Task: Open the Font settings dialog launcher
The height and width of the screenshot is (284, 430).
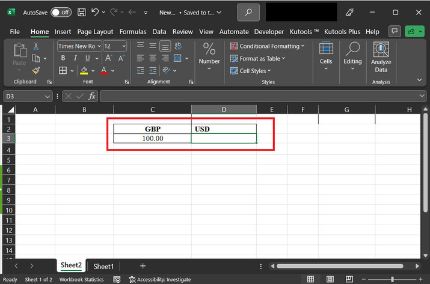Action: pyautogui.click(x=127, y=82)
